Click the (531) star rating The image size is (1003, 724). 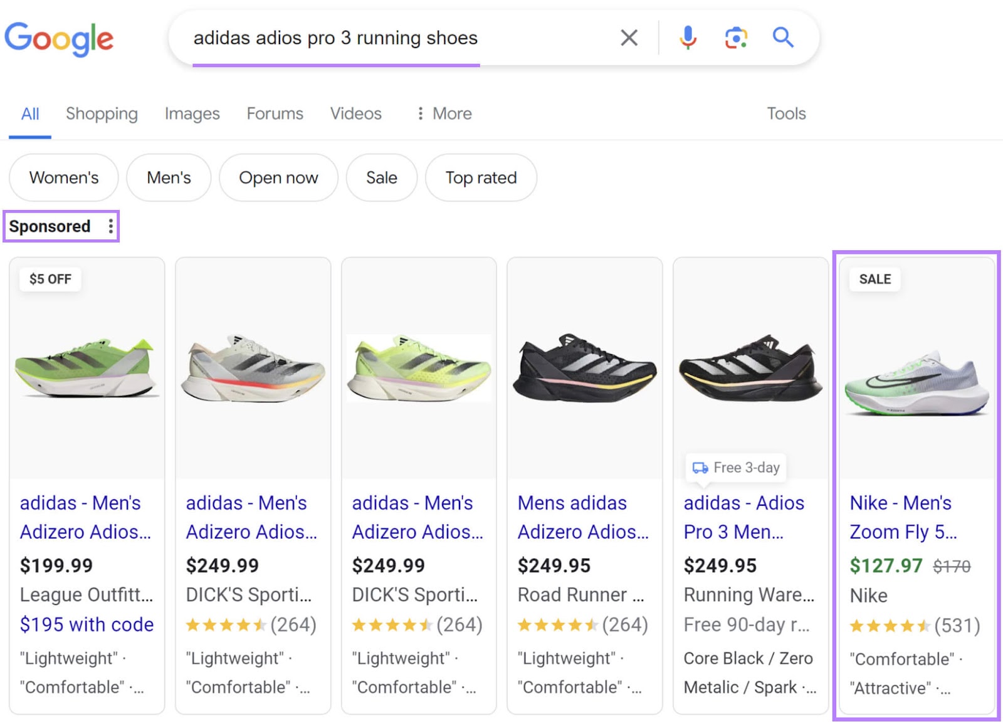tap(915, 626)
